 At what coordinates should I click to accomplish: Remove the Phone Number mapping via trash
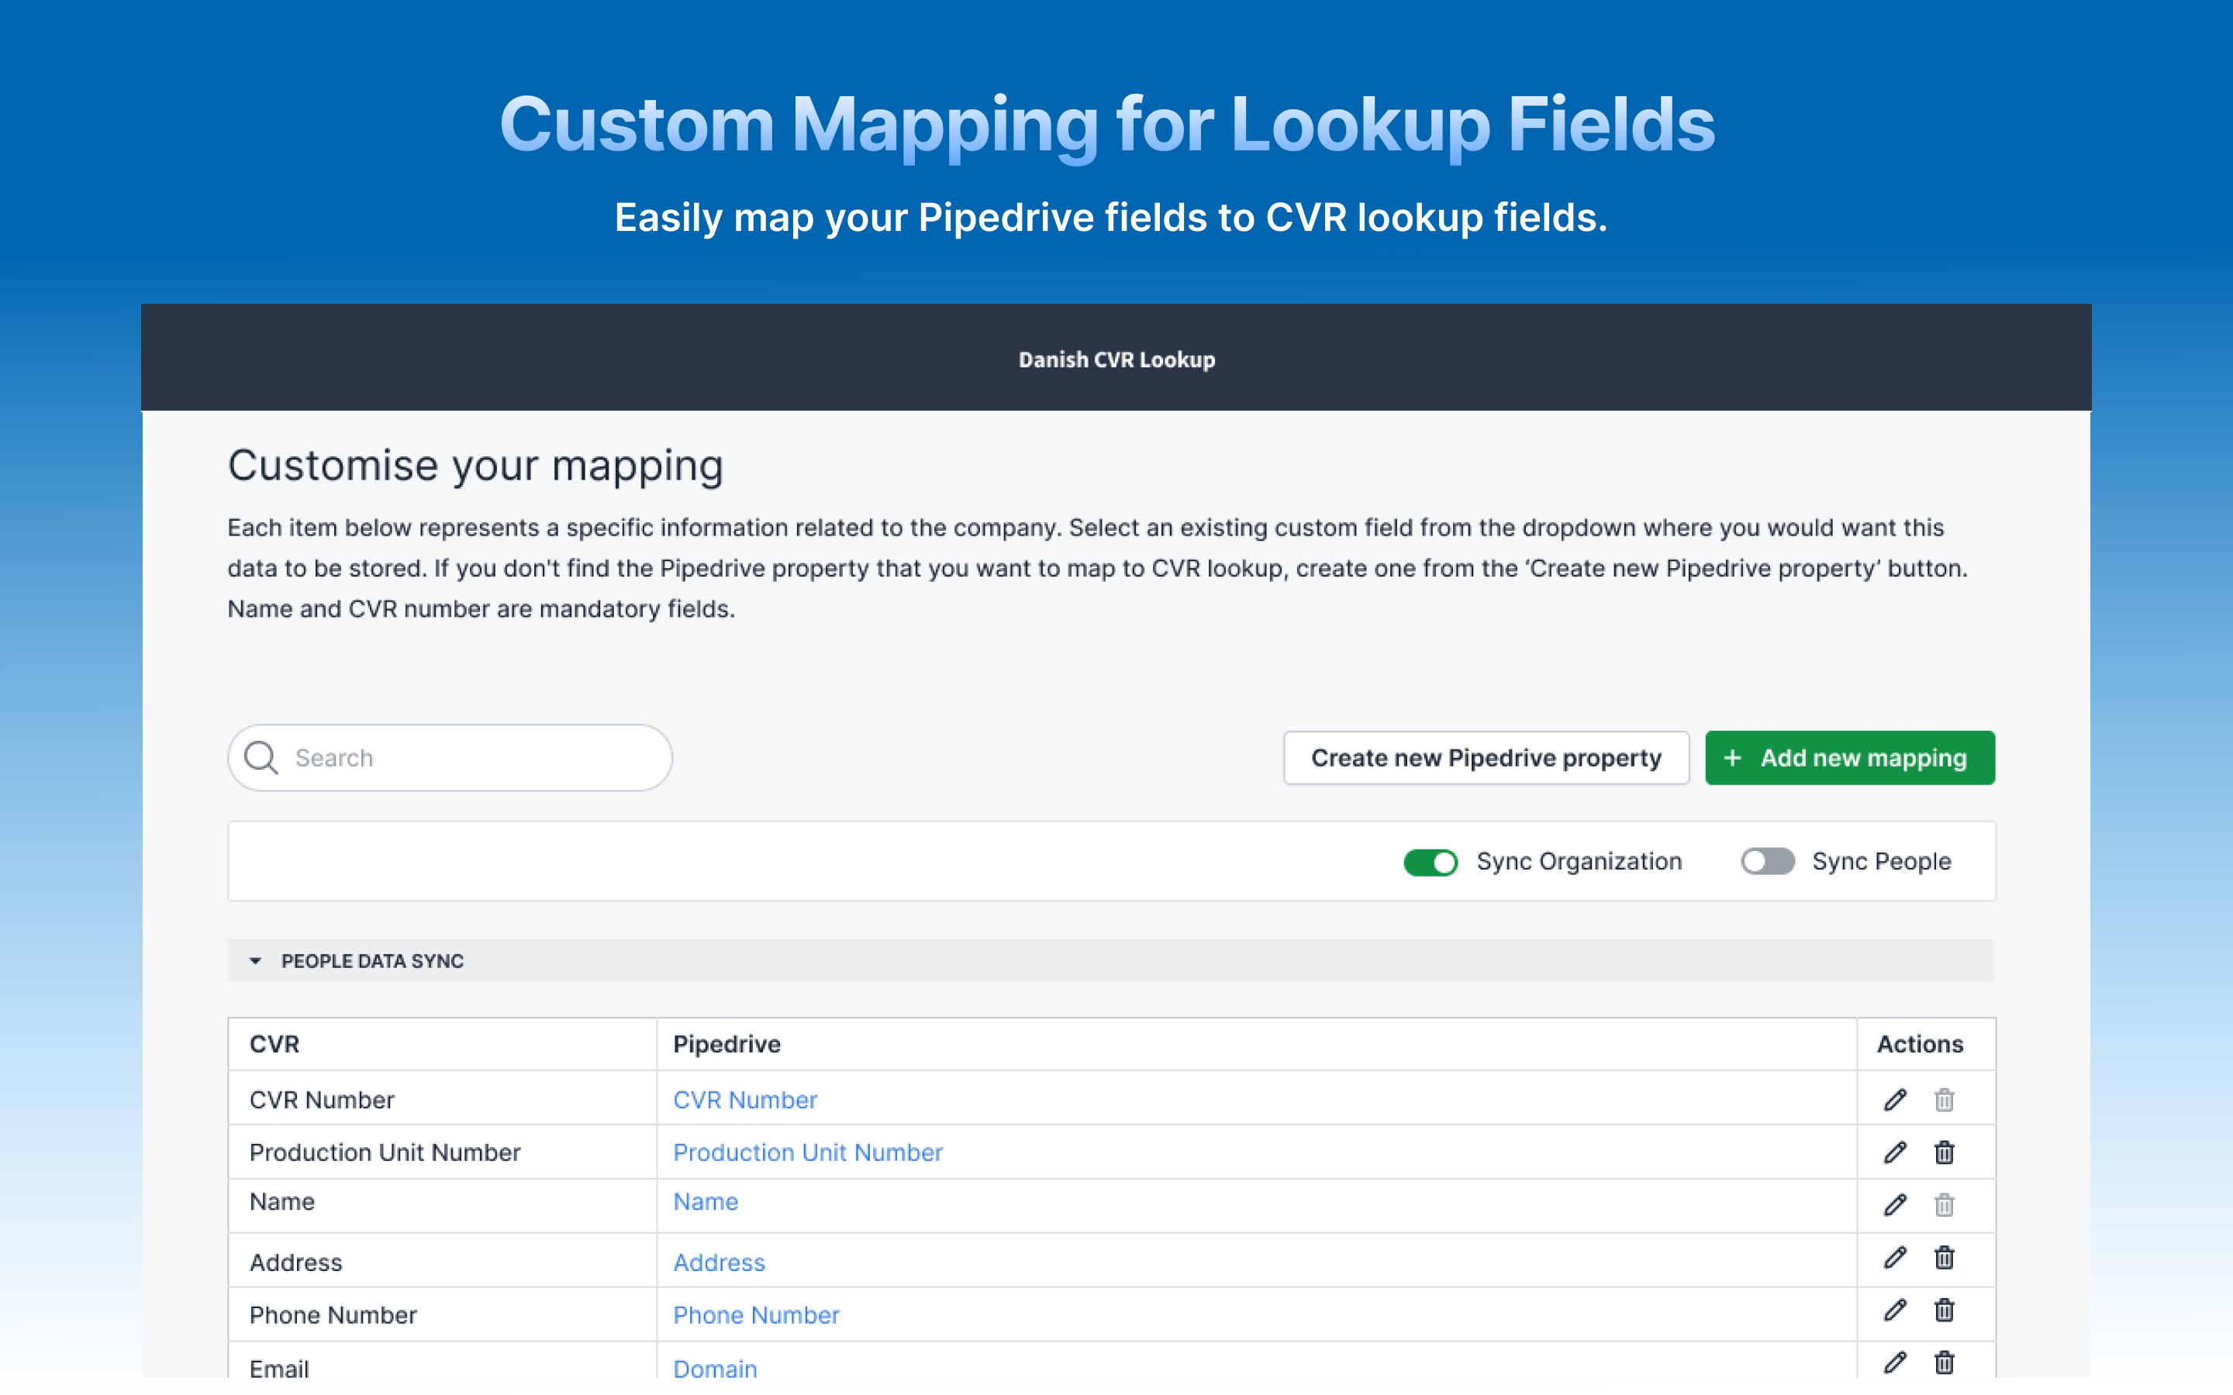coord(1945,1310)
